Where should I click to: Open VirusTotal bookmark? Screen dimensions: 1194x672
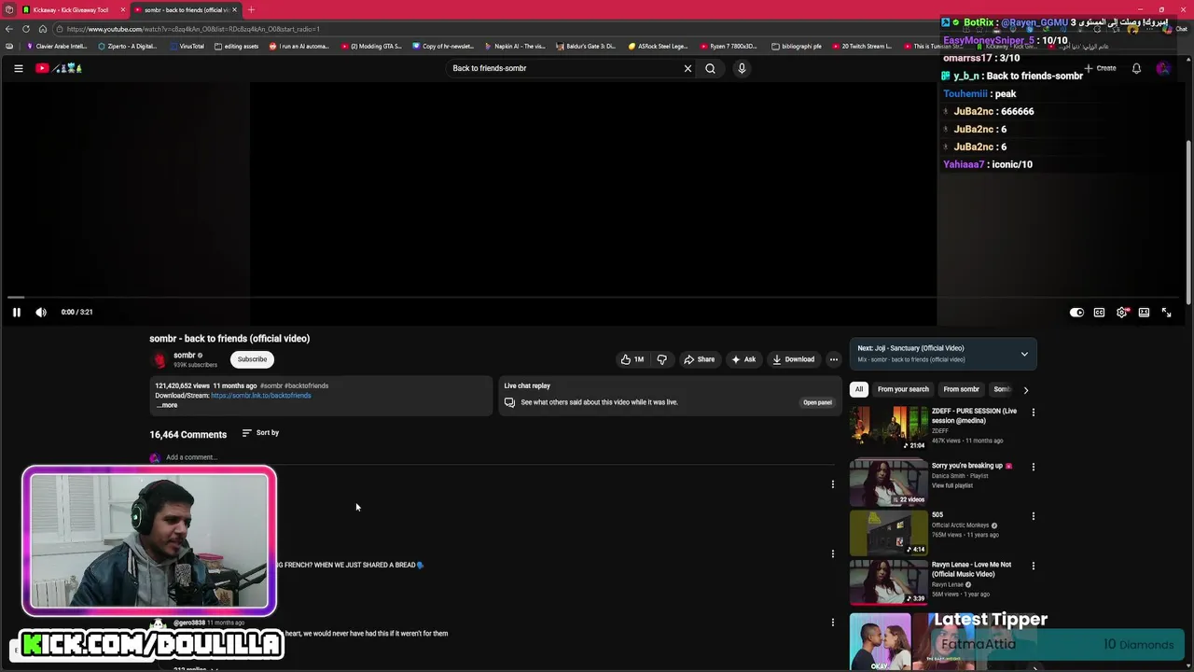pyautogui.click(x=187, y=46)
